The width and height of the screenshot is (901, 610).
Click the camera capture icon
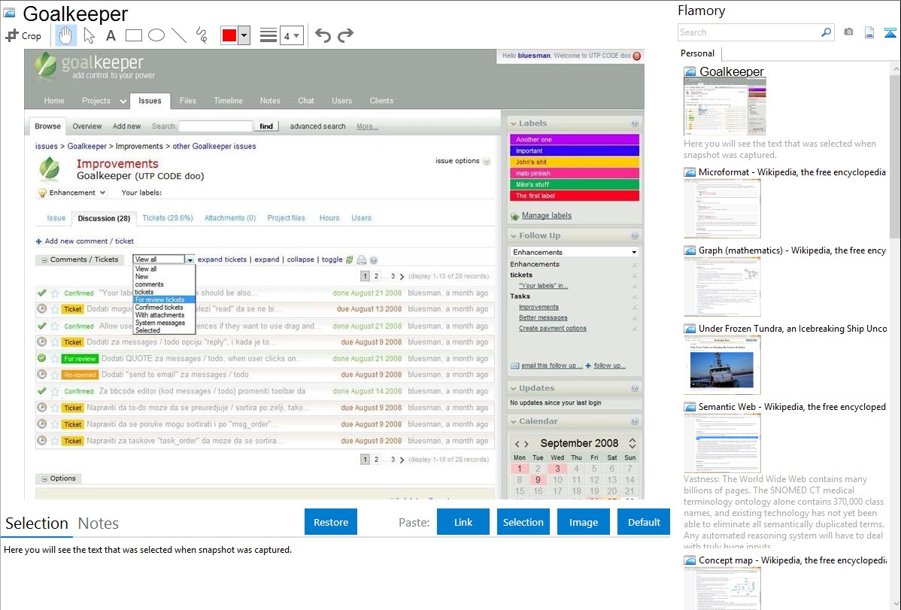[848, 32]
